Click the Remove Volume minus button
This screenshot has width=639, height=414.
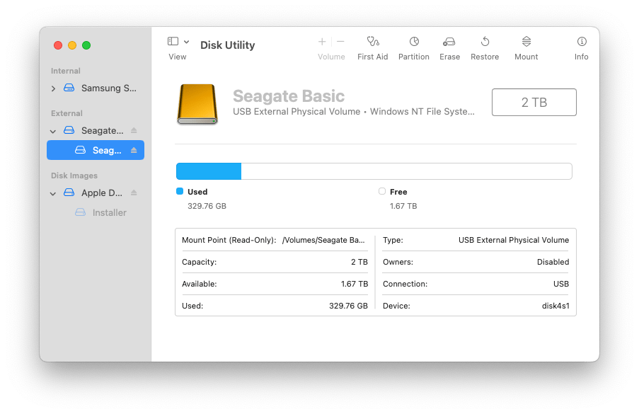click(340, 42)
